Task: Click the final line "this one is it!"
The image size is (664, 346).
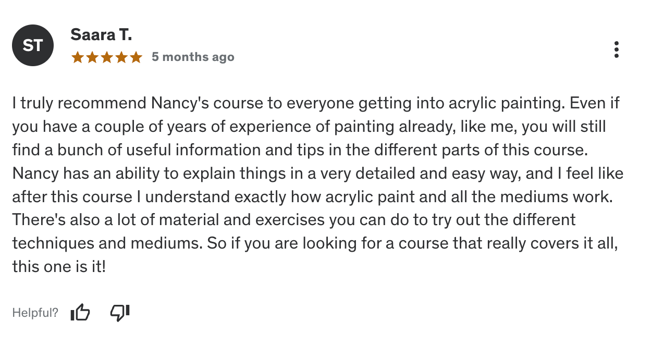Action: coord(59,267)
